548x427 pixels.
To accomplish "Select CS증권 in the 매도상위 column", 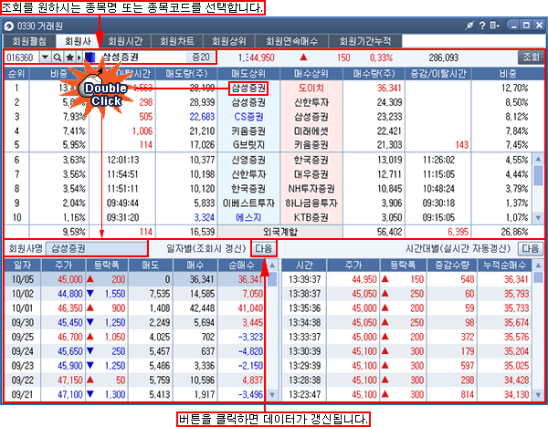I will [248, 117].
